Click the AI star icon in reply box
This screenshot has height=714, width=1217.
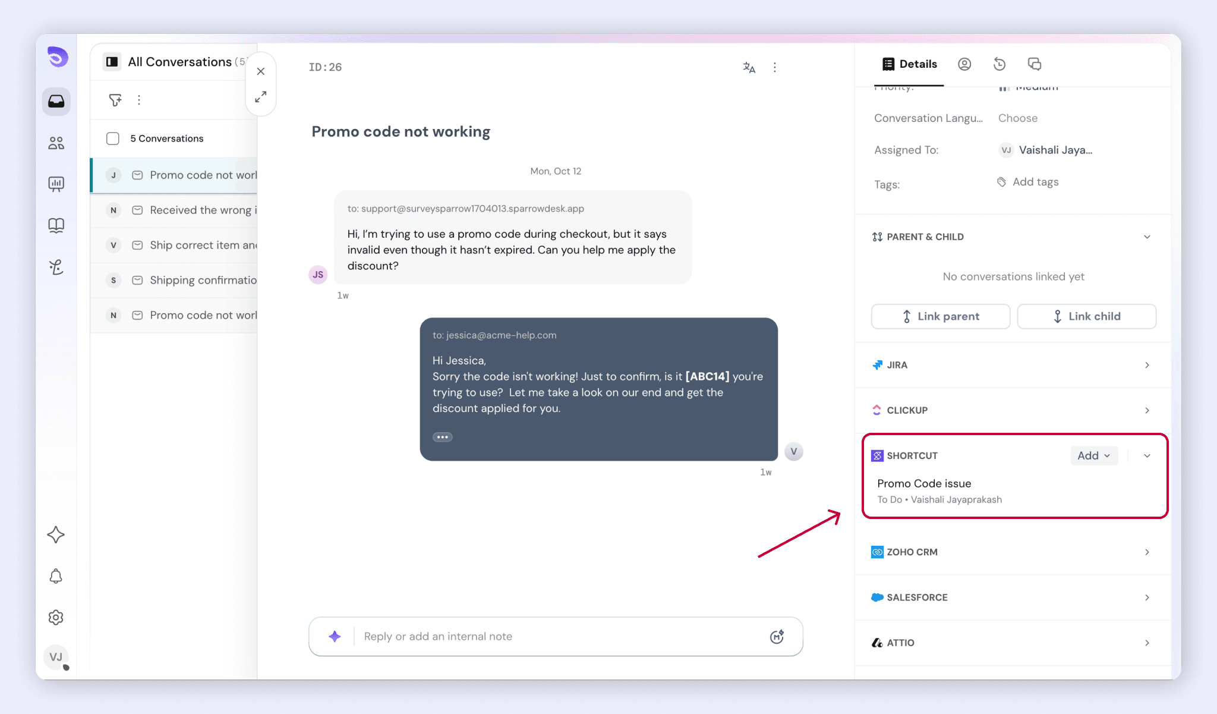pos(335,636)
